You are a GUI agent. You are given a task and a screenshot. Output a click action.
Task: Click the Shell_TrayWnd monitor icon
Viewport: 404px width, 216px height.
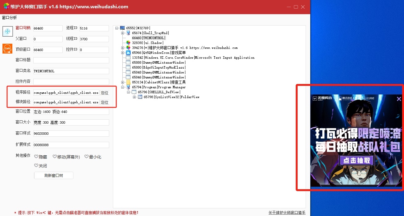128,33
